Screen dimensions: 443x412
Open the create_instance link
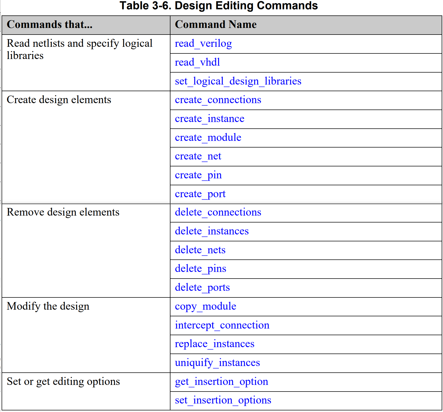pos(210,119)
